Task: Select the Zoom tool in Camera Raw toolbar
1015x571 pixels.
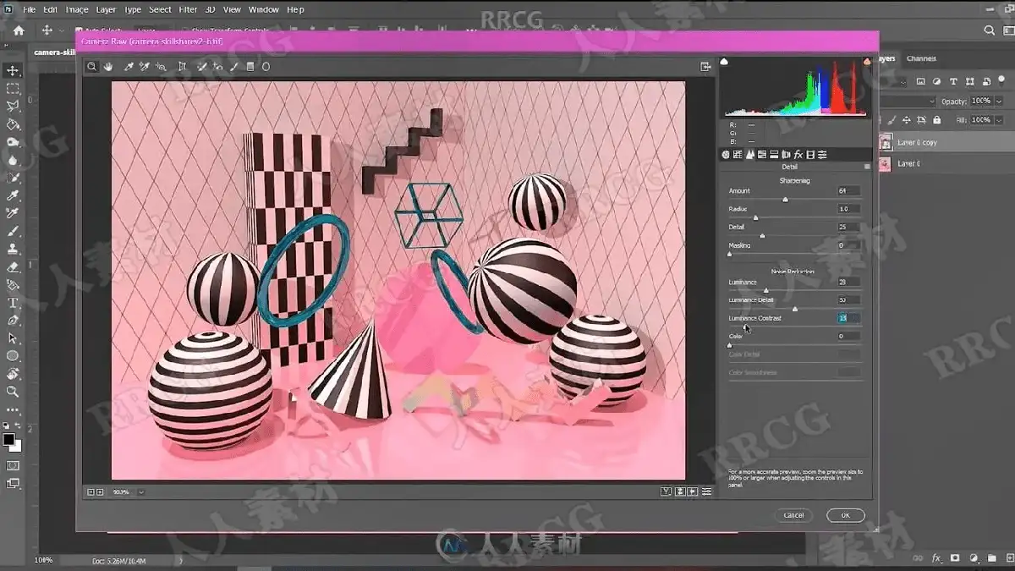Action: tap(92, 66)
